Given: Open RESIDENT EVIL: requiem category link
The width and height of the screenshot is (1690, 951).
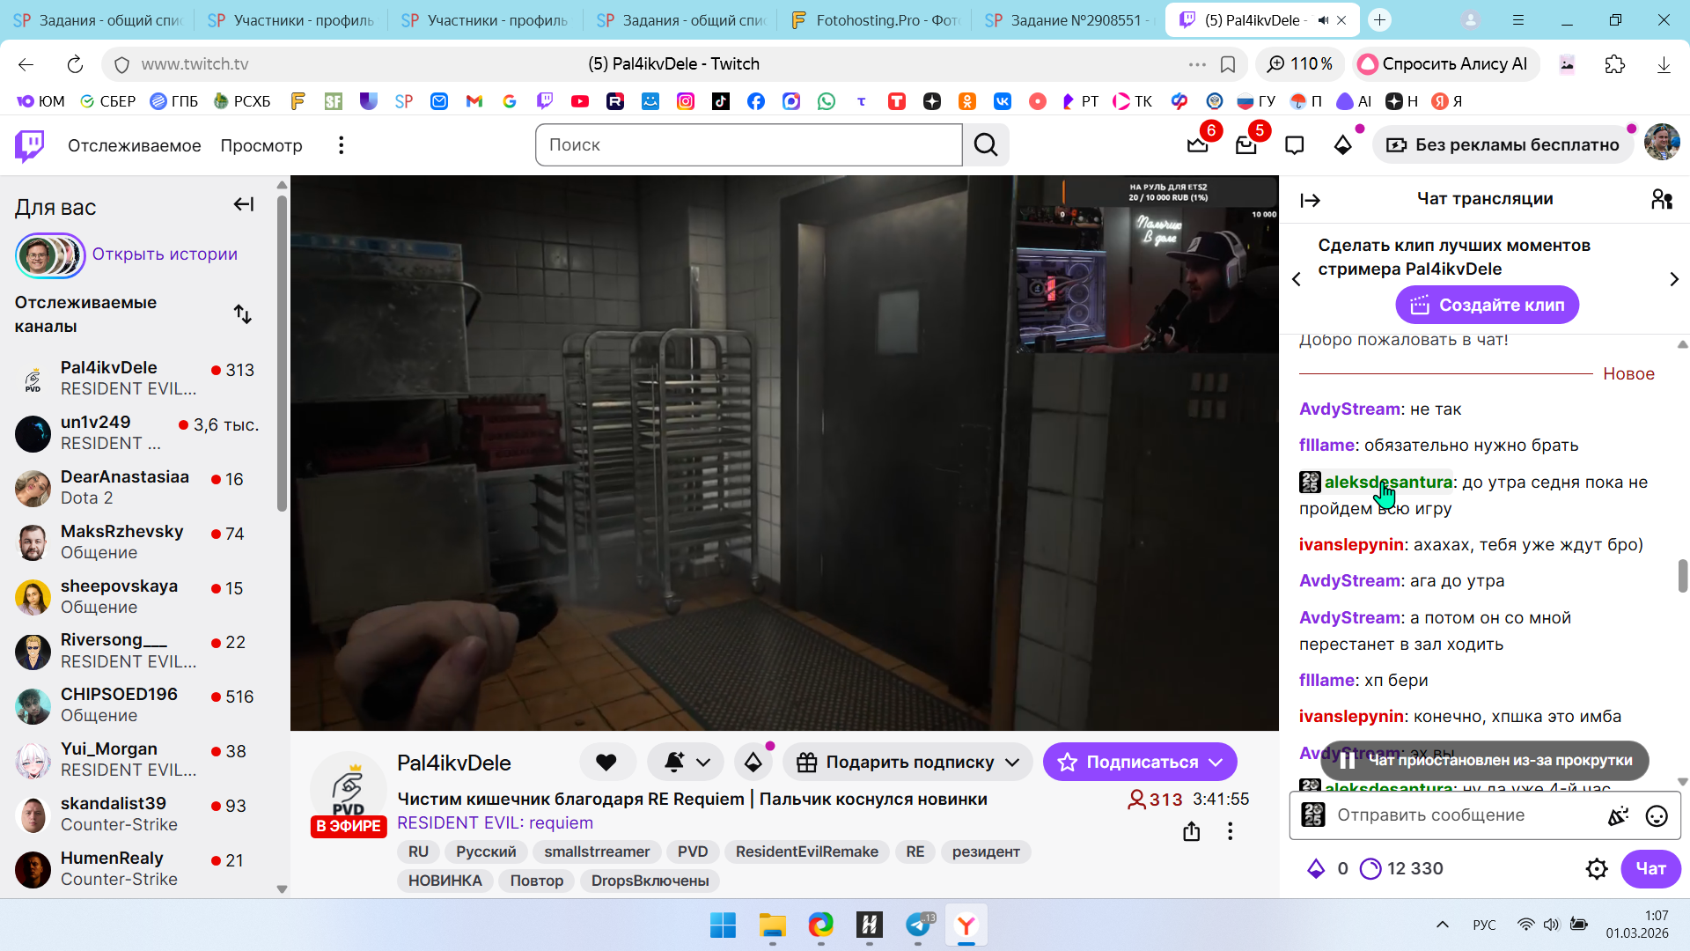Looking at the screenshot, I should [495, 823].
